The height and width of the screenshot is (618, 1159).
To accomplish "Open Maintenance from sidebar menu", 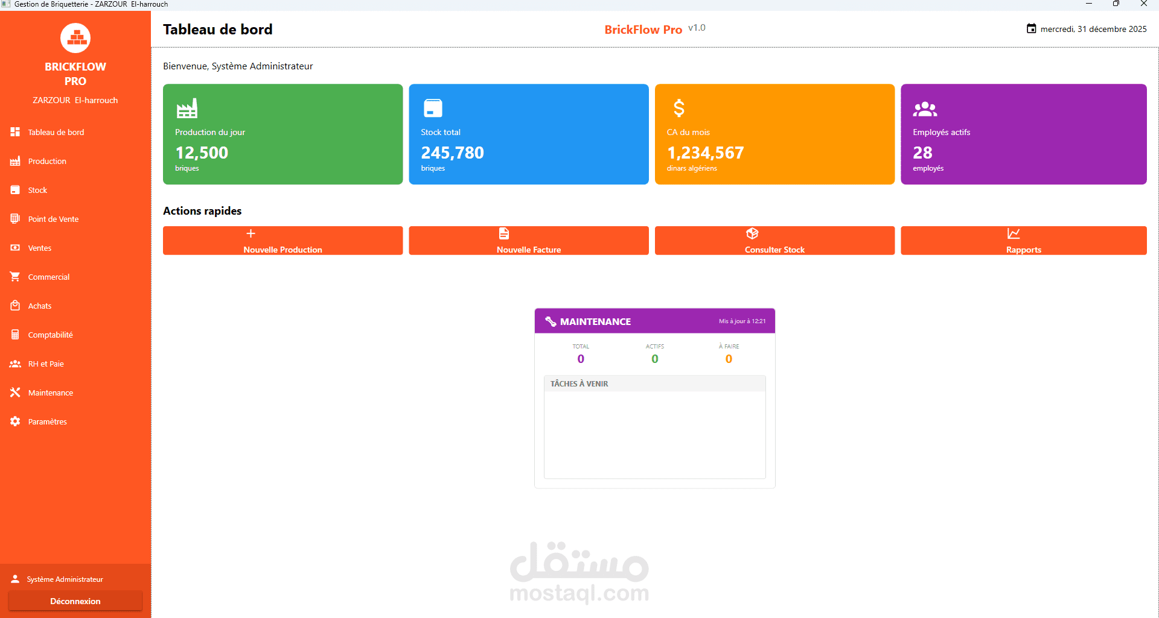I will 75,393.
